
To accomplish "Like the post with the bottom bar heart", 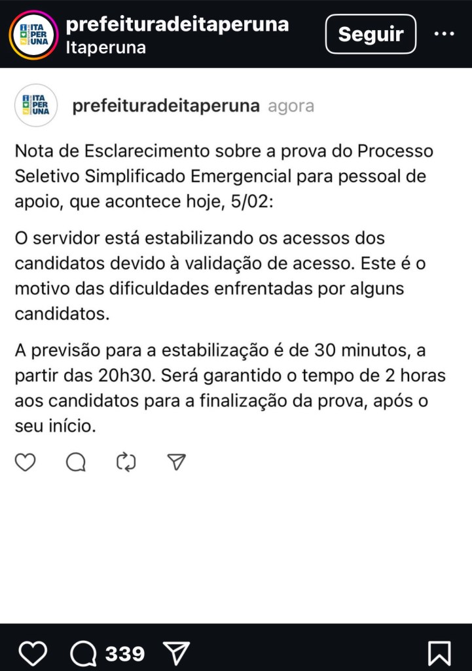I will click(33, 653).
